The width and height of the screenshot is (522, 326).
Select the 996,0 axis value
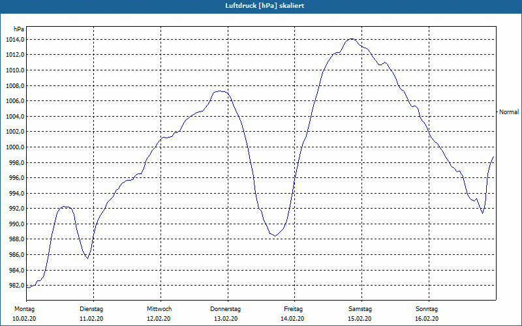coord(16,178)
